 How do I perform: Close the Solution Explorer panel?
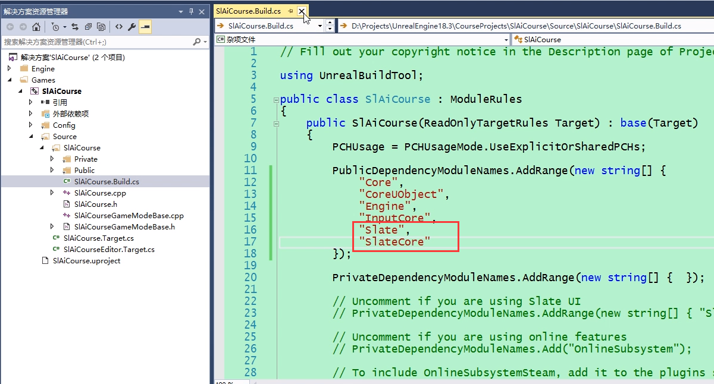[x=202, y=11]
